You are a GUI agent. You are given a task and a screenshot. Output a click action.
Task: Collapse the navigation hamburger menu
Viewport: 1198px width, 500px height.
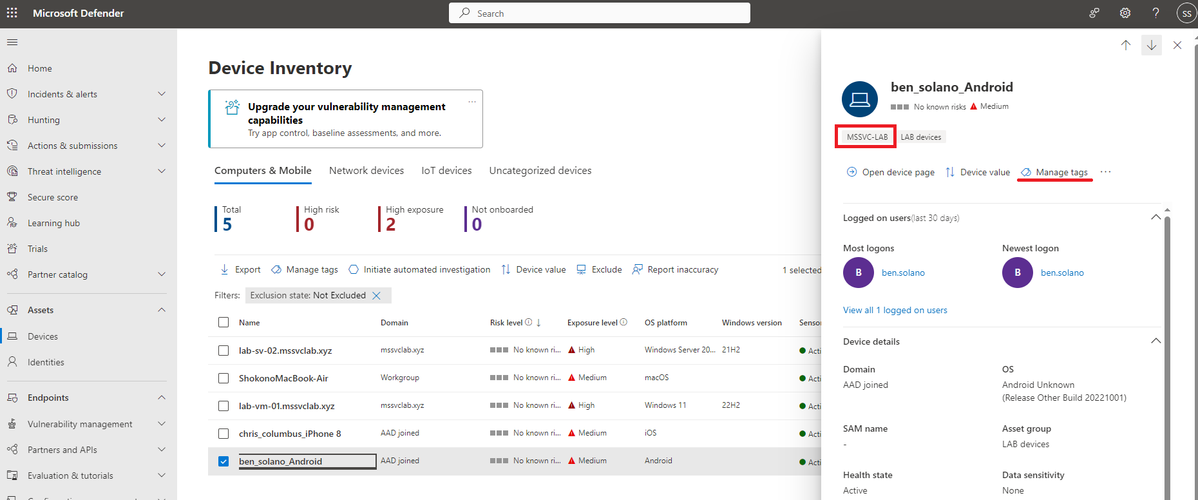[x=12, y=43]
